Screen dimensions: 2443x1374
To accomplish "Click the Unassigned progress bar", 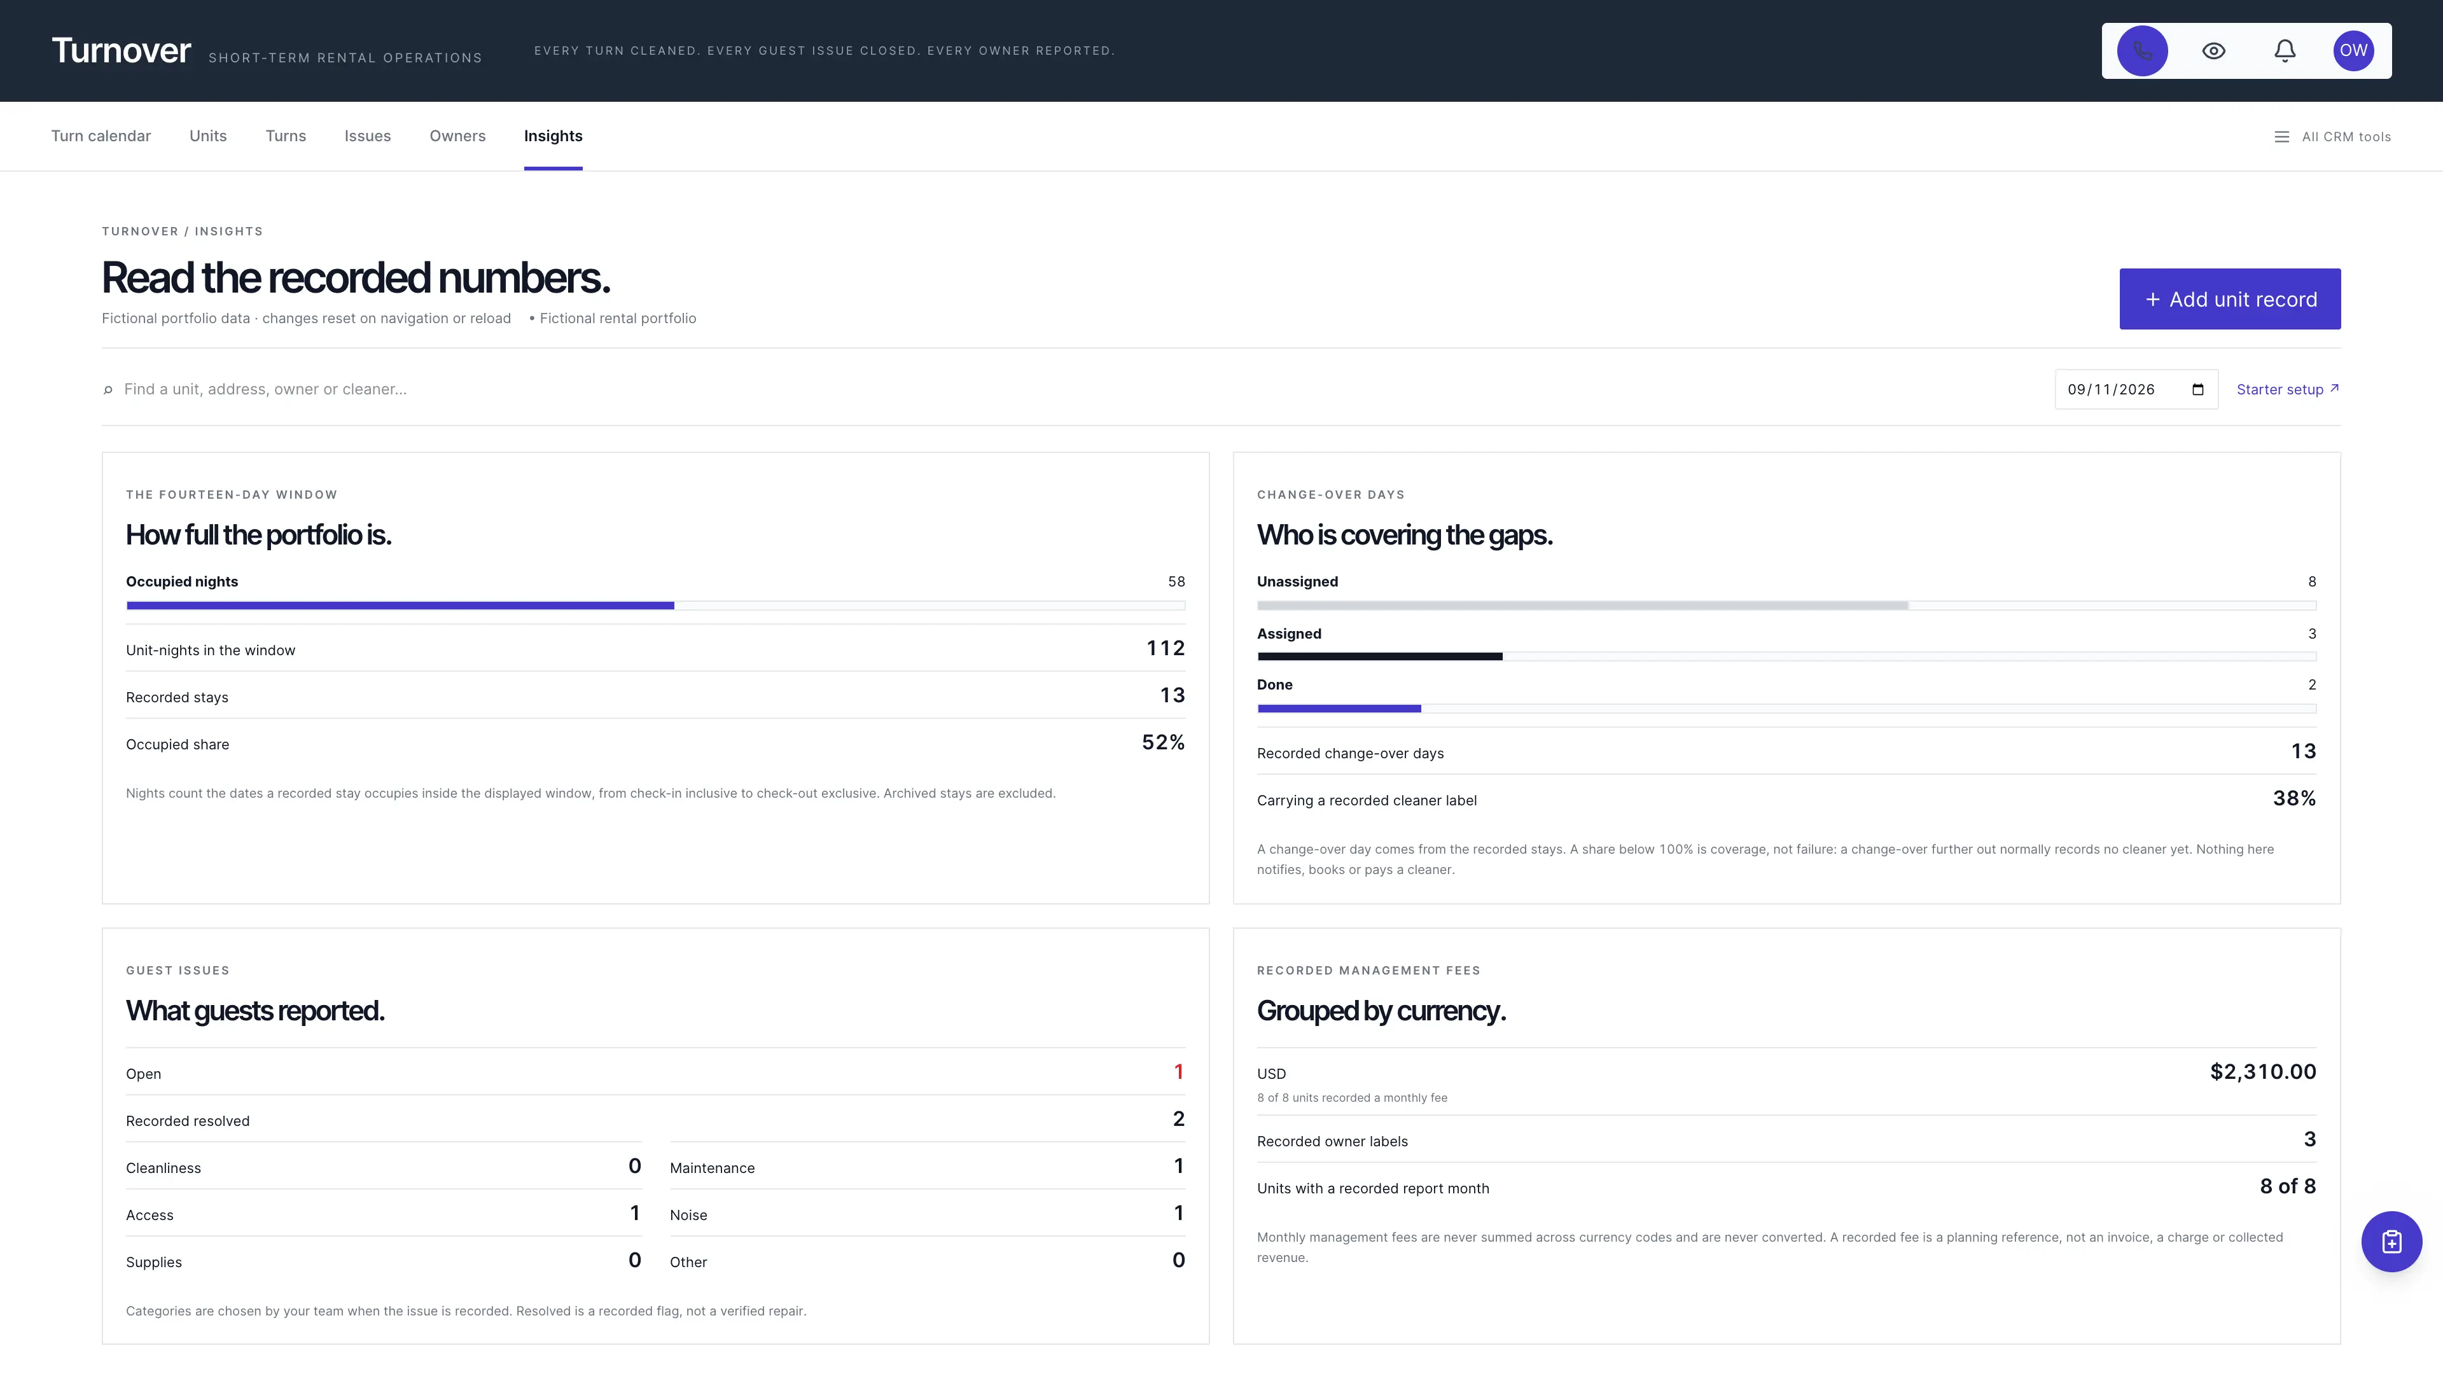I will 1786,605.
